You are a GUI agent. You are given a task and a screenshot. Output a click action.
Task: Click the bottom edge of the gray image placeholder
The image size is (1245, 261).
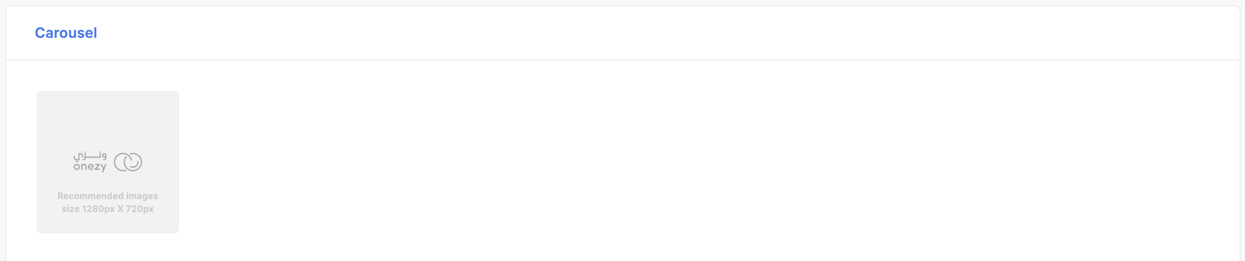pyautogui.click(x=108, y=232)
